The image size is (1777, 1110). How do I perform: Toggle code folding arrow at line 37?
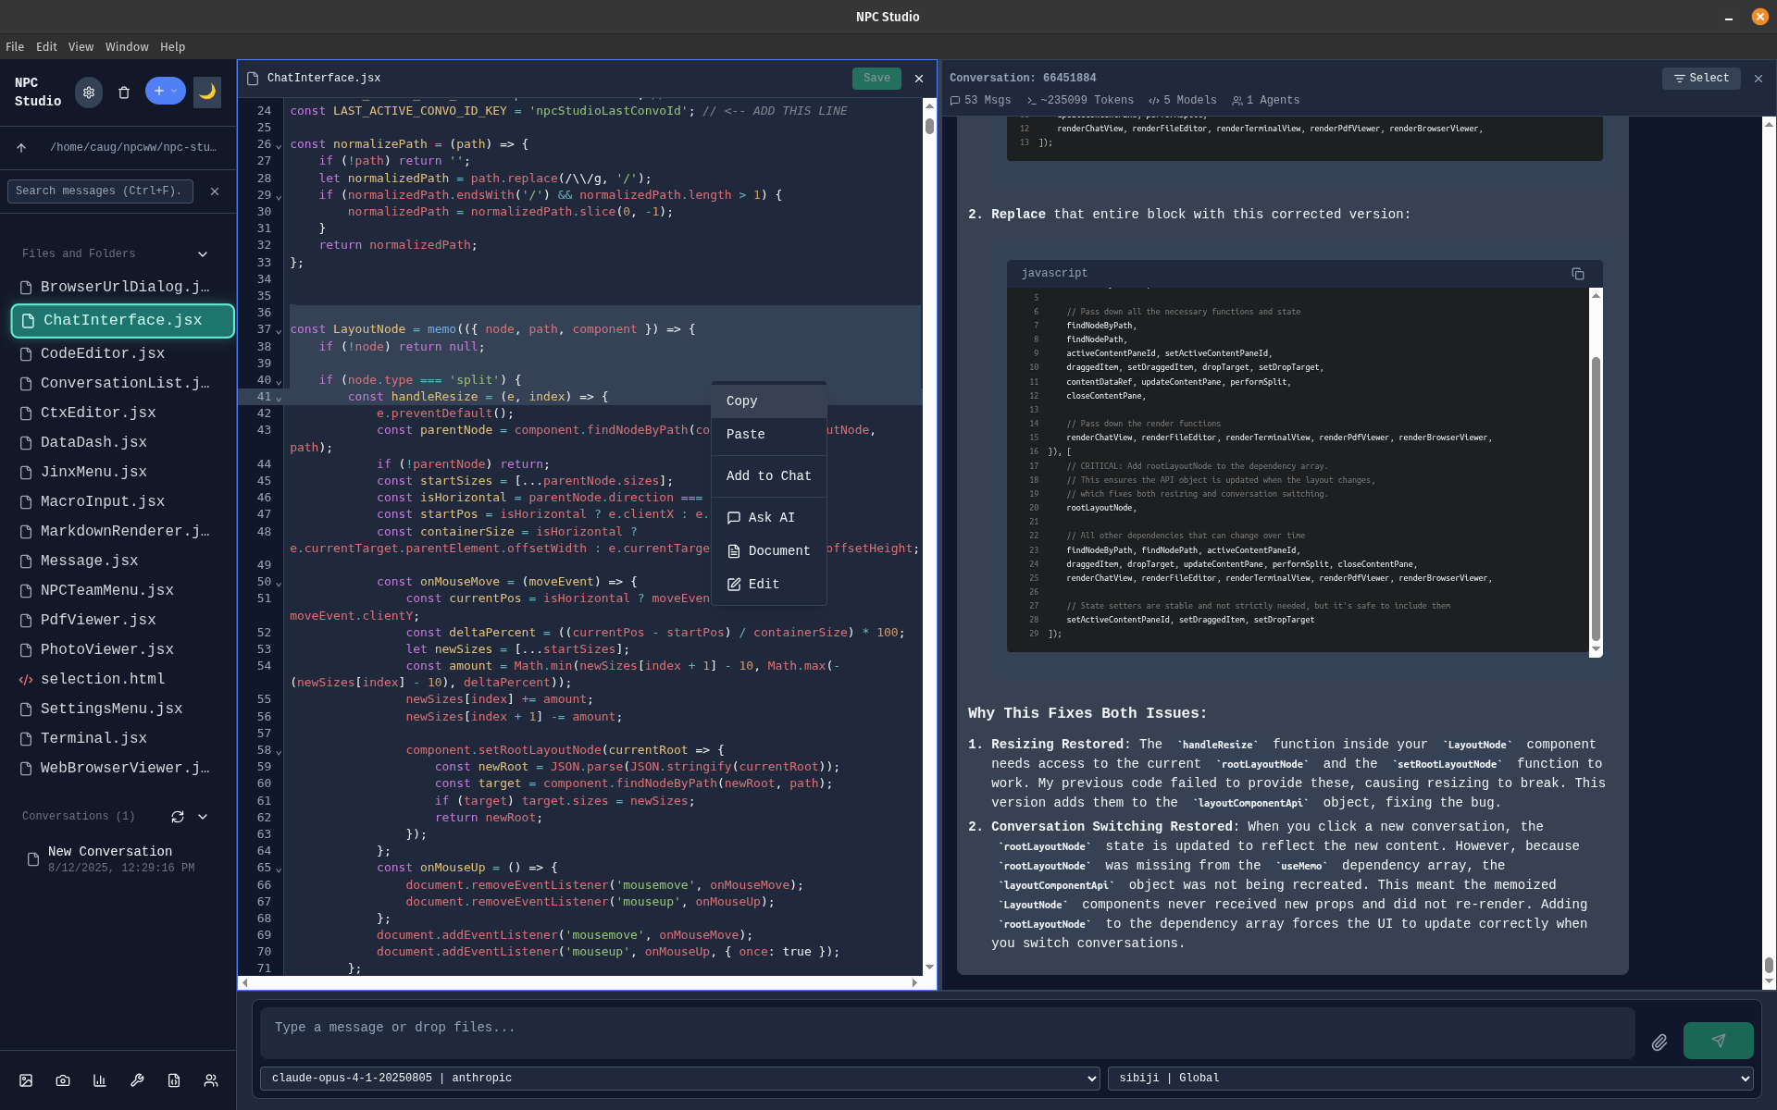tap(279, 331)
